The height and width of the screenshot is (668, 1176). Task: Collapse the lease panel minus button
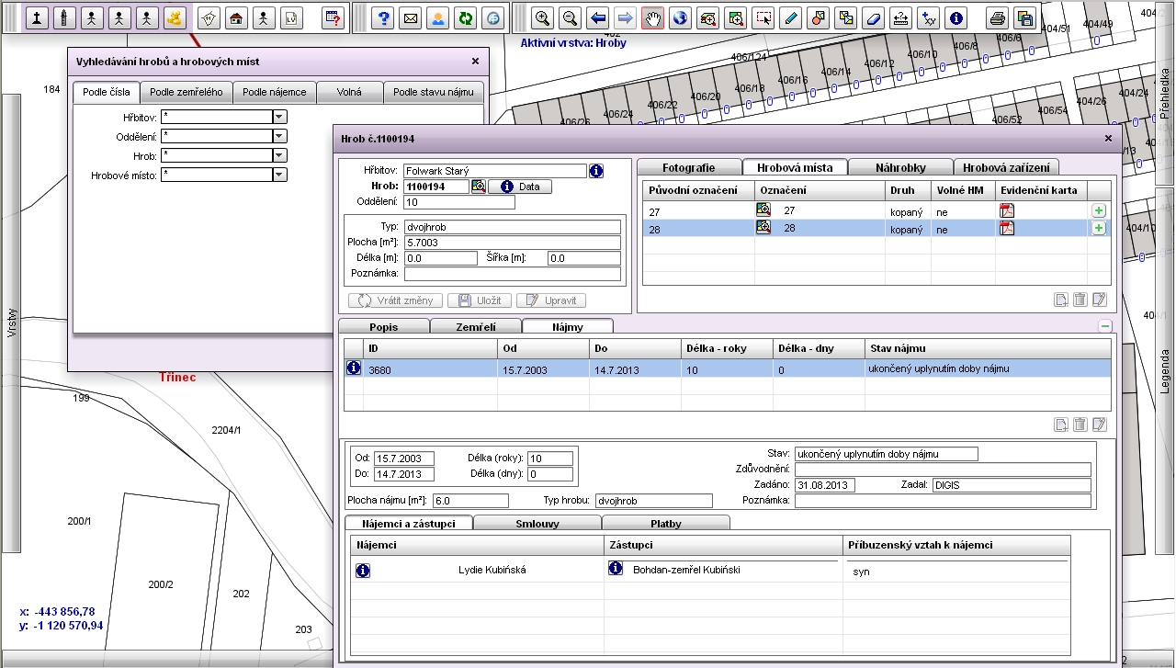click(x=1105, y=326)
